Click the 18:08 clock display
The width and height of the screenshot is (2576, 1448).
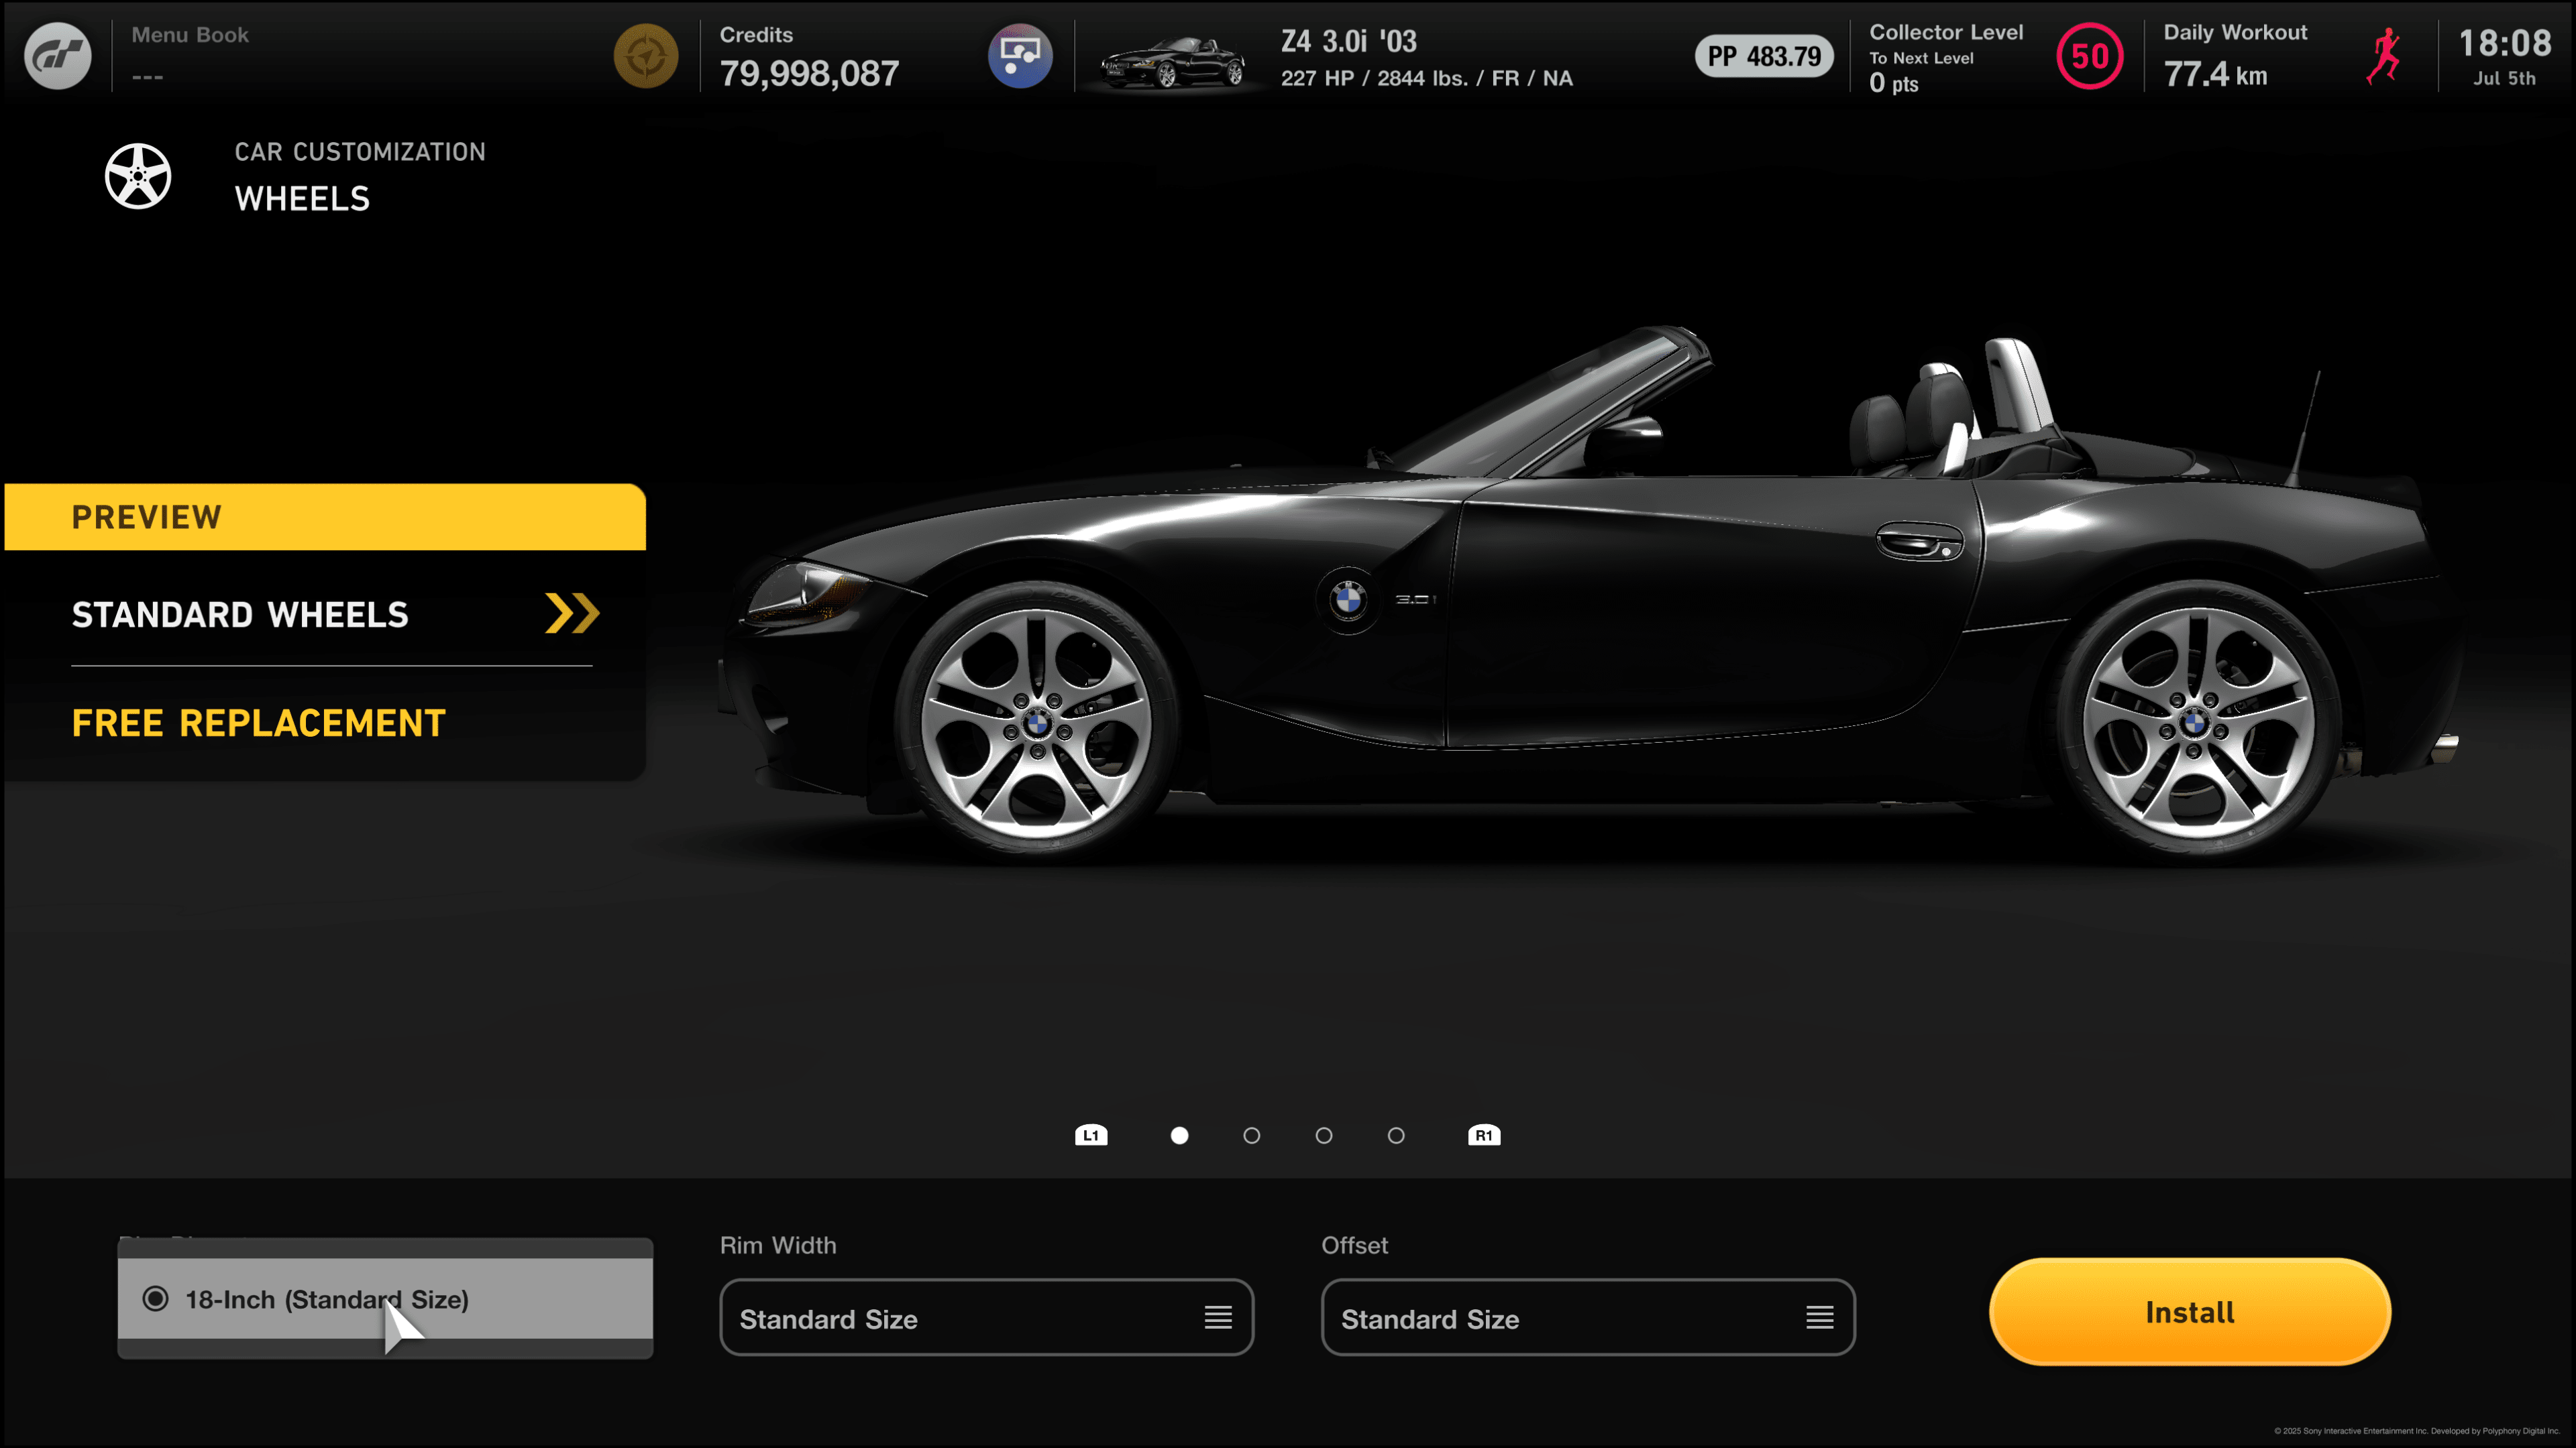(2505, 43)
